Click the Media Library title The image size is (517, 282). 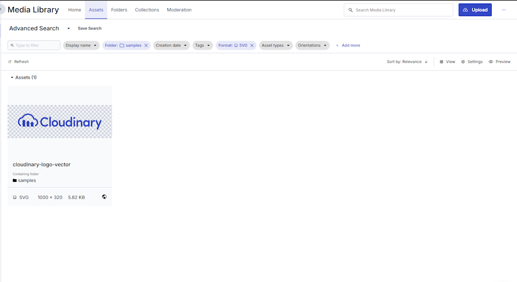pos(33,10)
